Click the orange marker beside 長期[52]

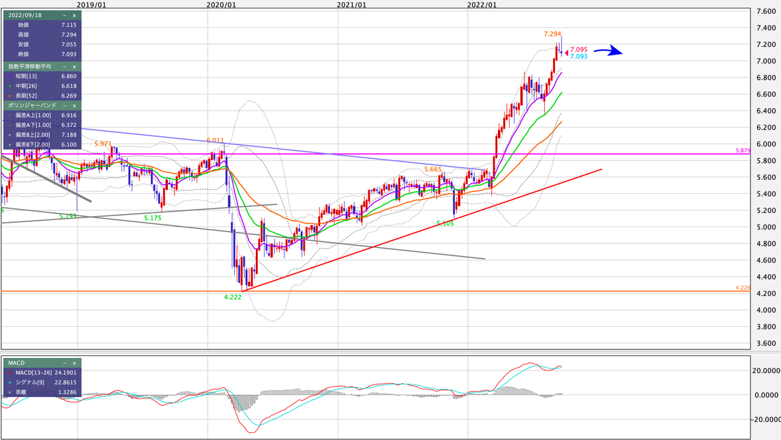9,96
